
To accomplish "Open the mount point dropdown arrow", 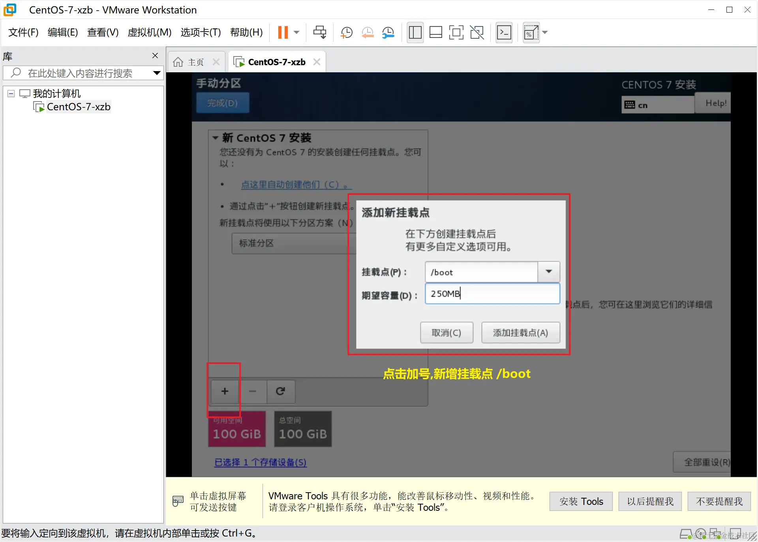I will [549, 272].
